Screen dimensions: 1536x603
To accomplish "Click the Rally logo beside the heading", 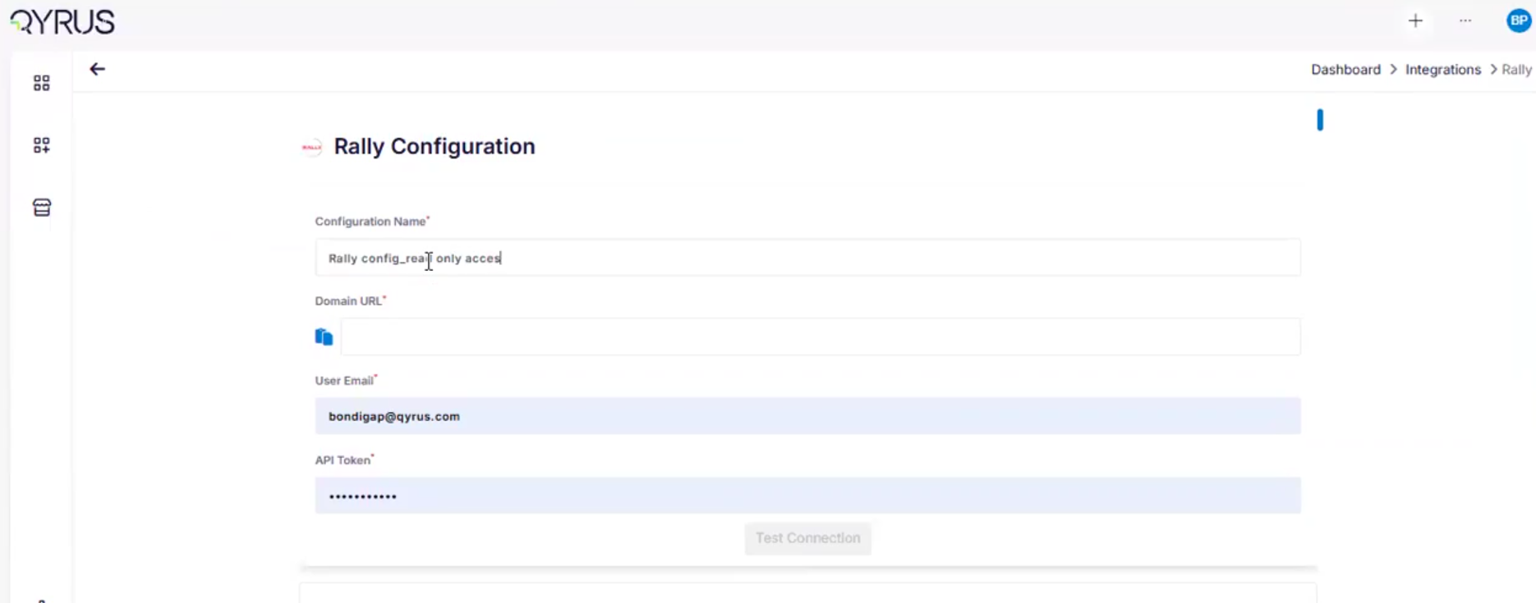I will pyautogui.click(x=311, y=148).
